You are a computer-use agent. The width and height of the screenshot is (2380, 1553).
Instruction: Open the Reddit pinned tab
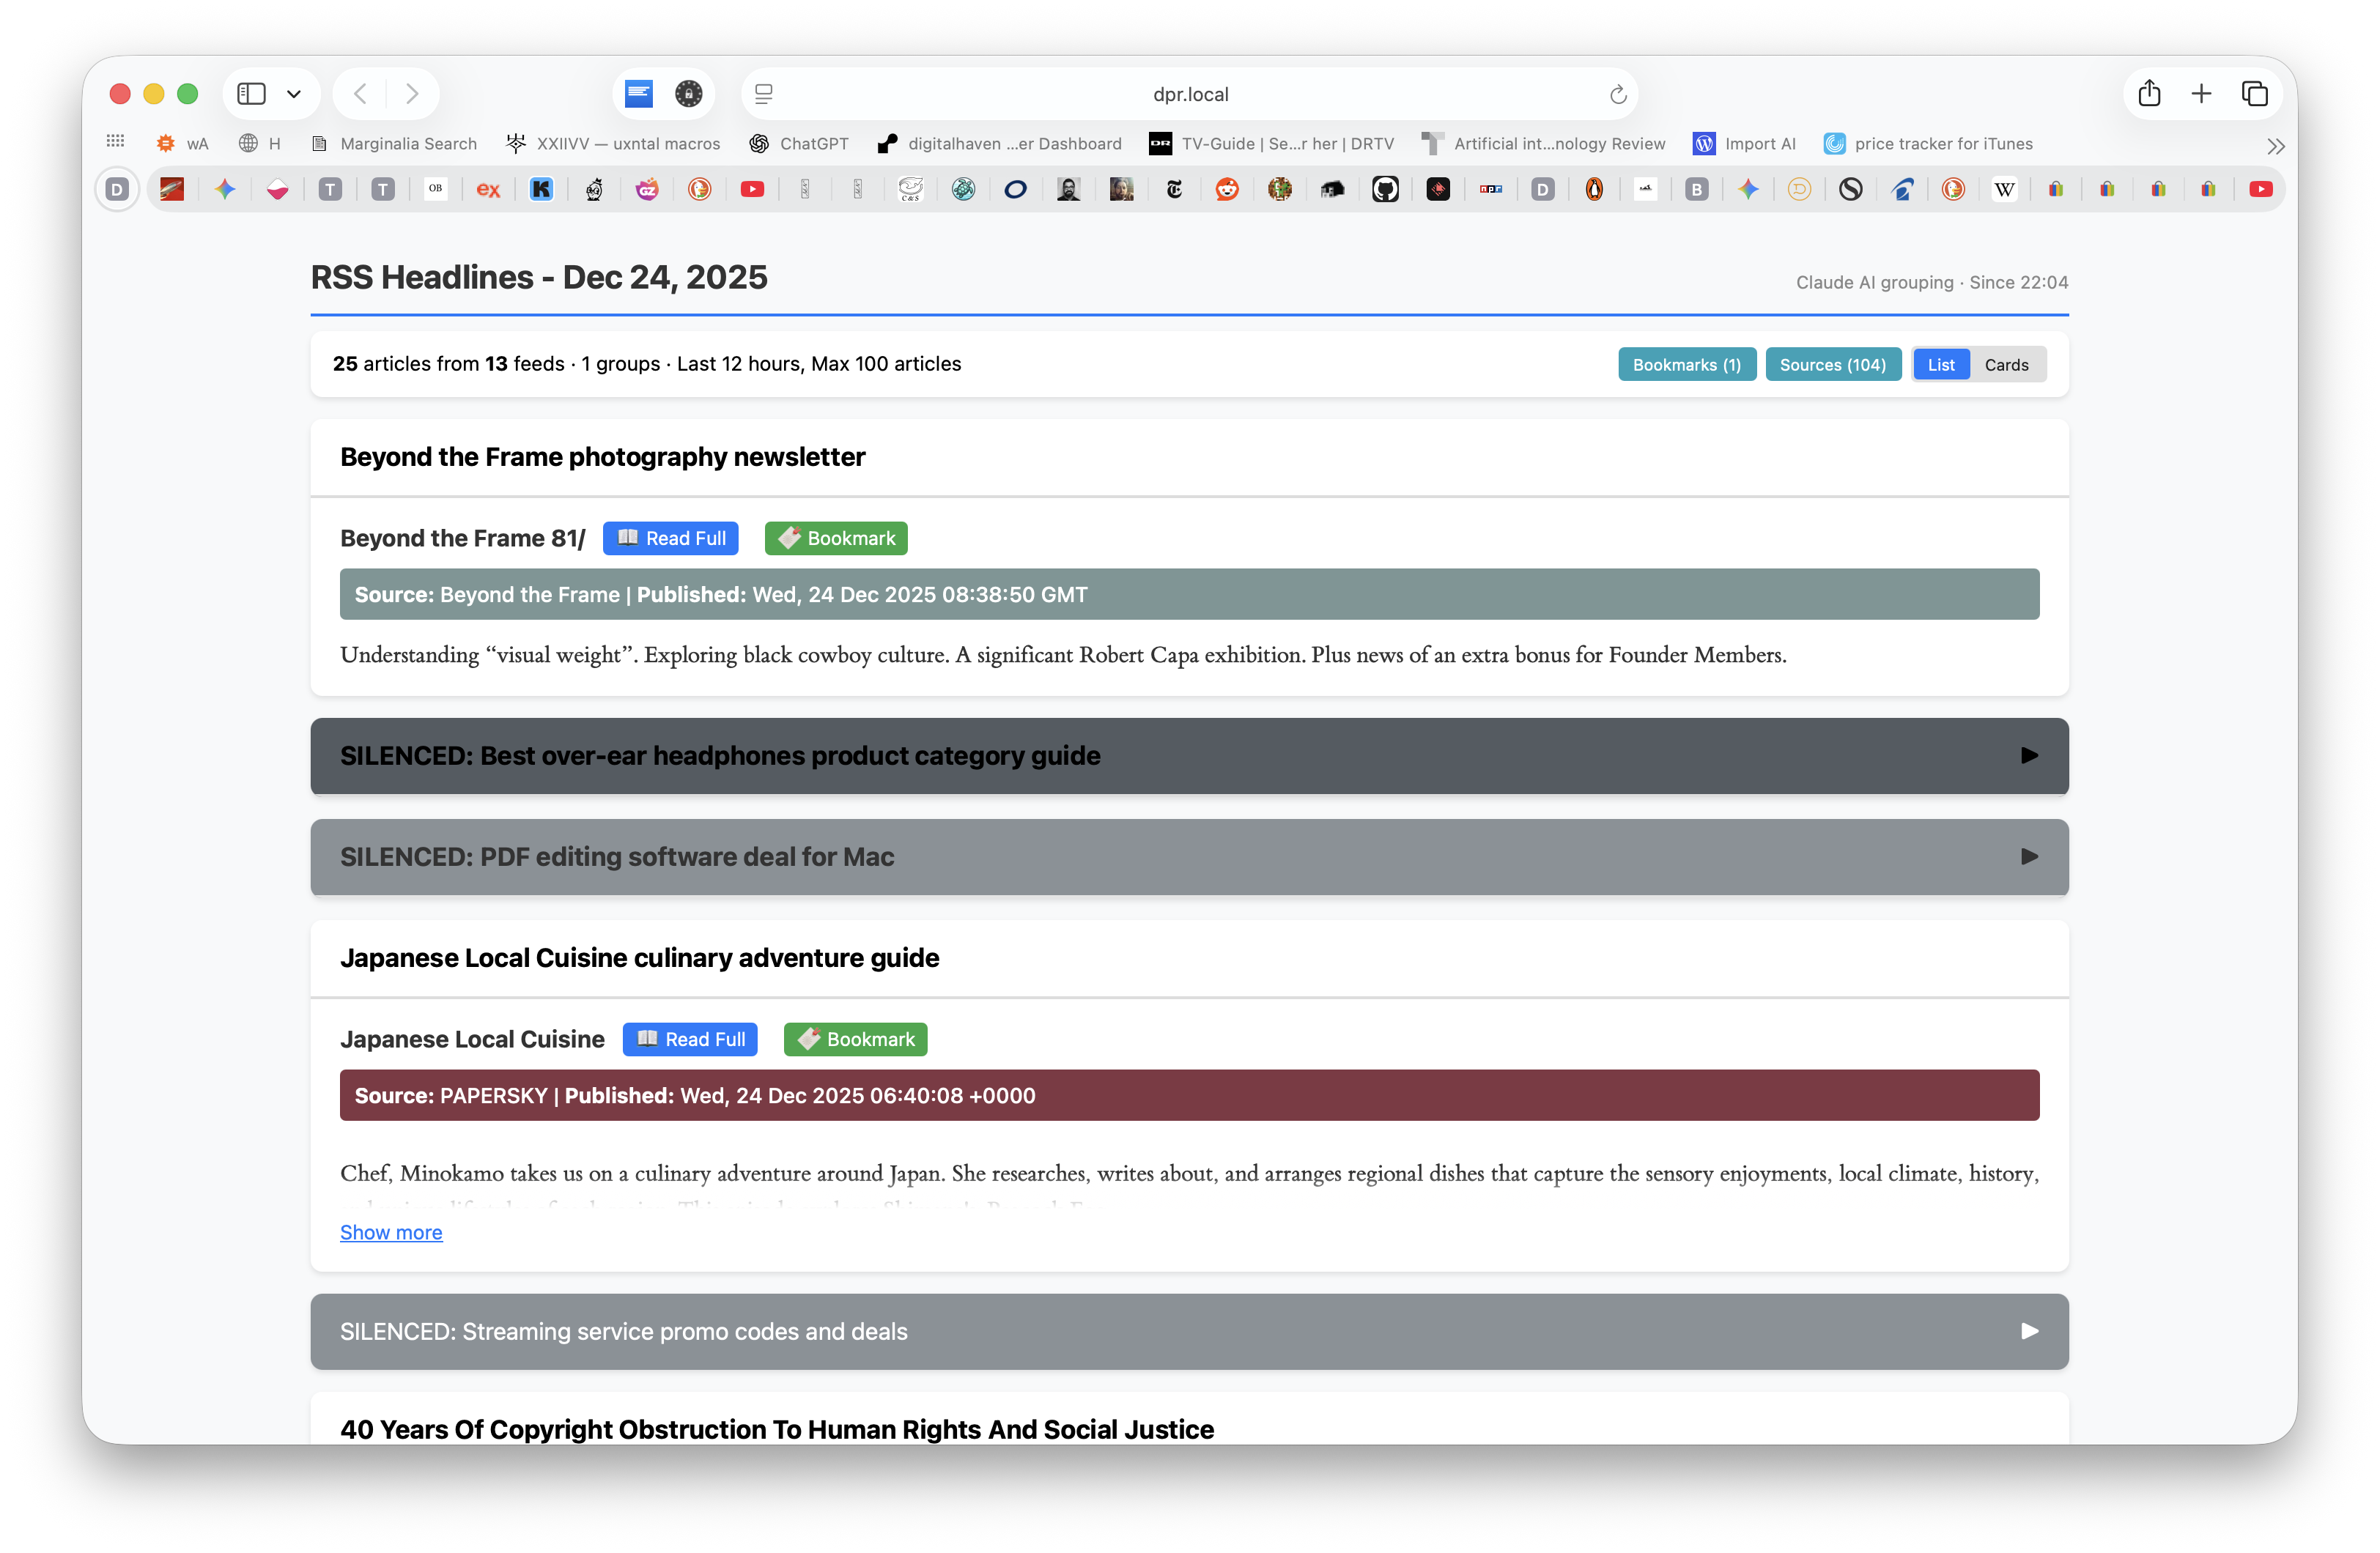pyautogui.click(x=1227, y=189)
